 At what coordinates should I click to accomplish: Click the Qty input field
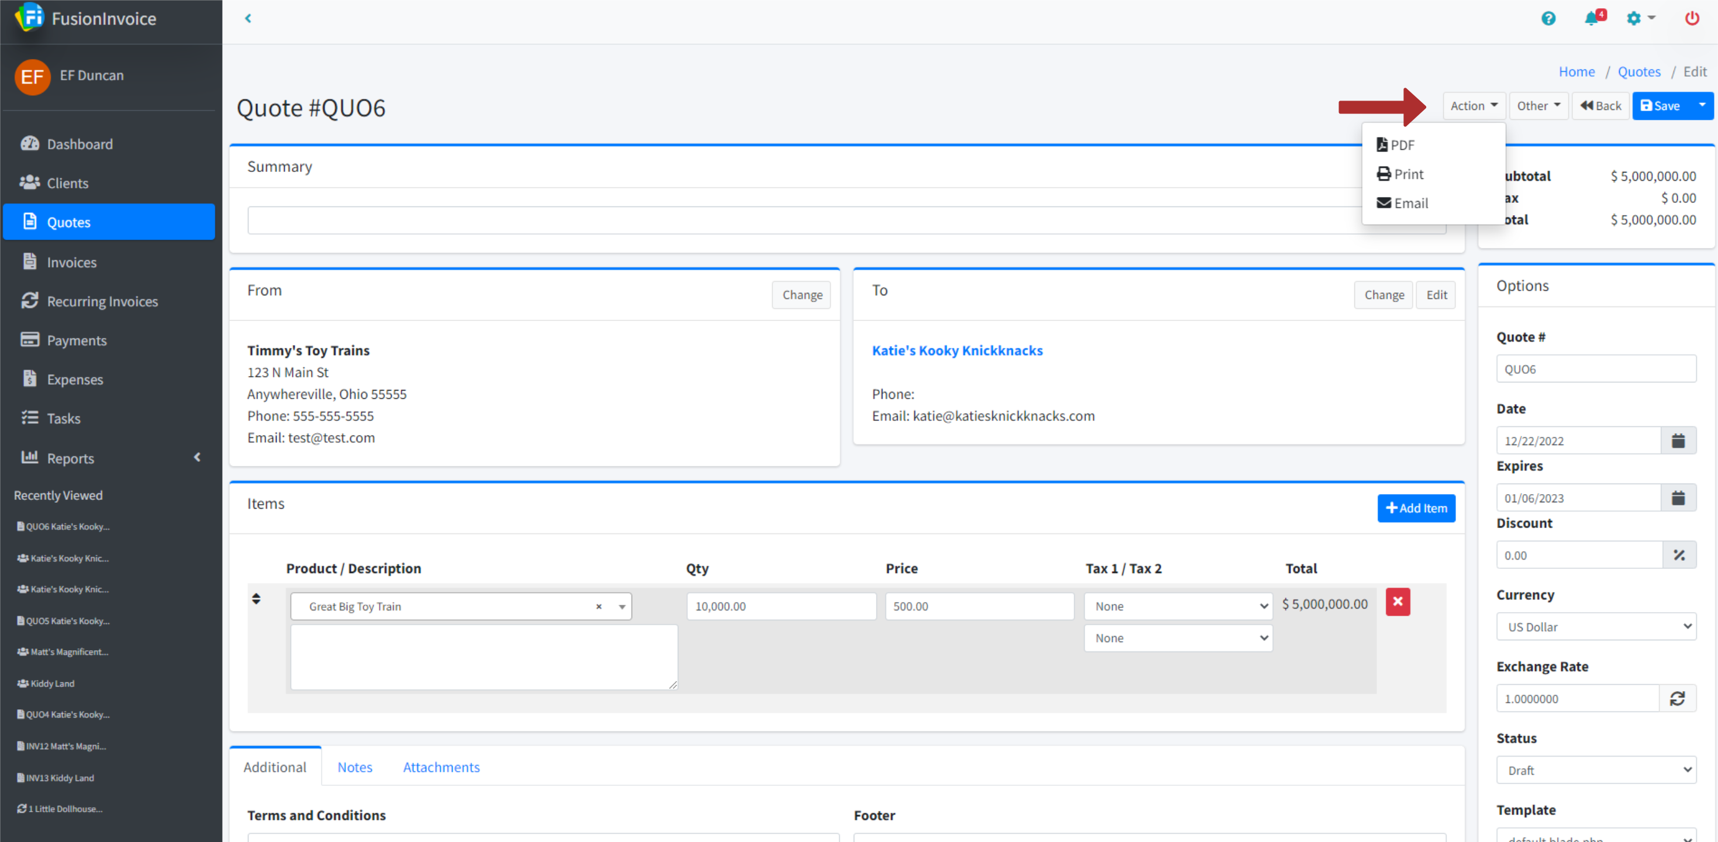780,607
